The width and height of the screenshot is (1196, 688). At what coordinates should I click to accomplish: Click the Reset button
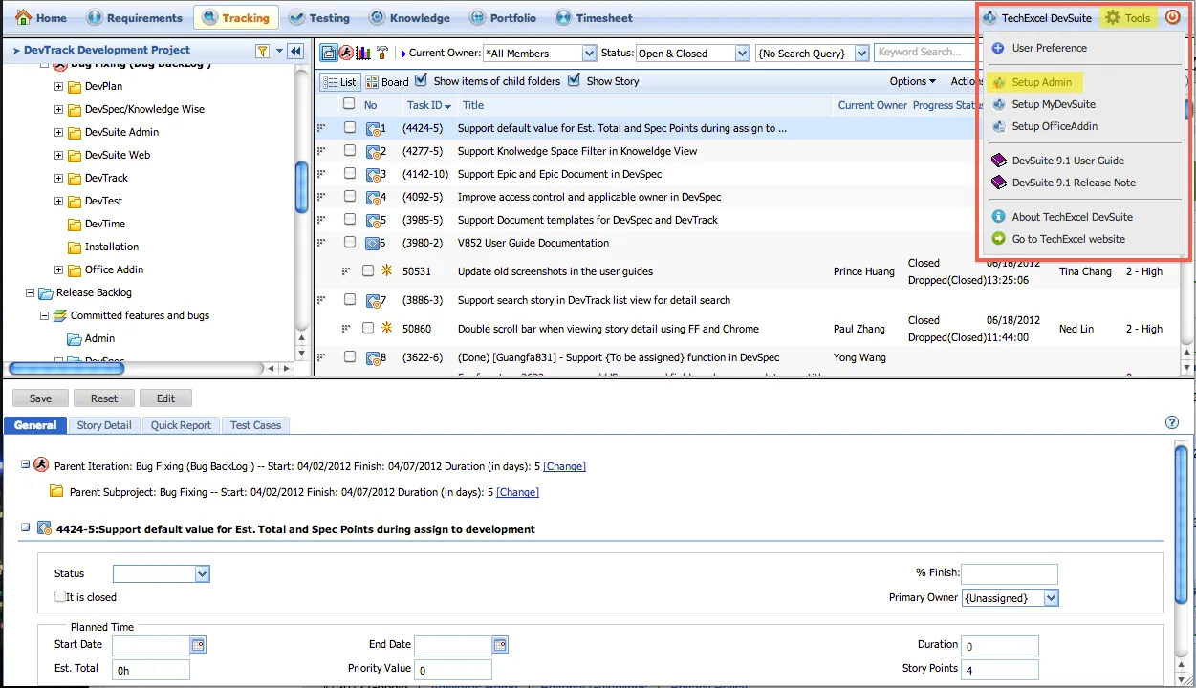pyautogui.click(x=104, y=398)
